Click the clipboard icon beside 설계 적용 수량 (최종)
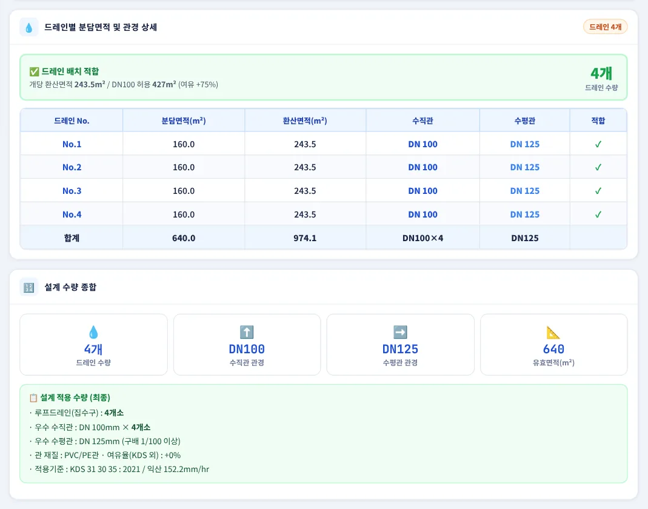 pyautogui.click(x=33, y=398)
